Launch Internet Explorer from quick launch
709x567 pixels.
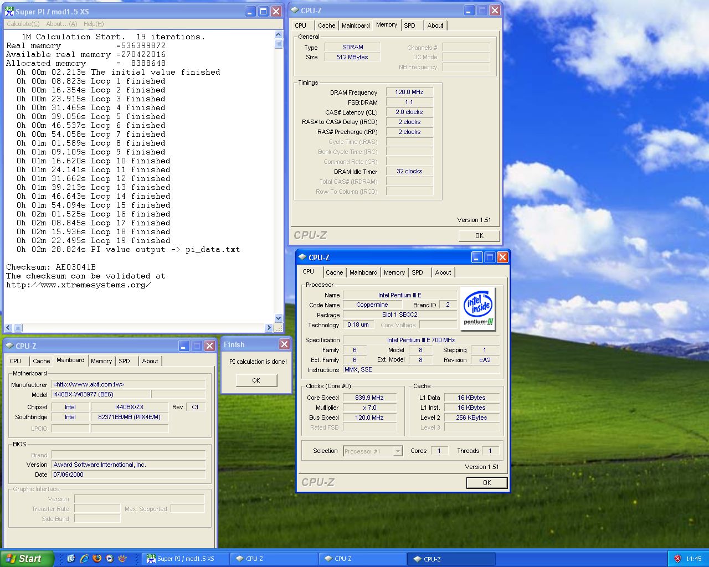point(84,559)
